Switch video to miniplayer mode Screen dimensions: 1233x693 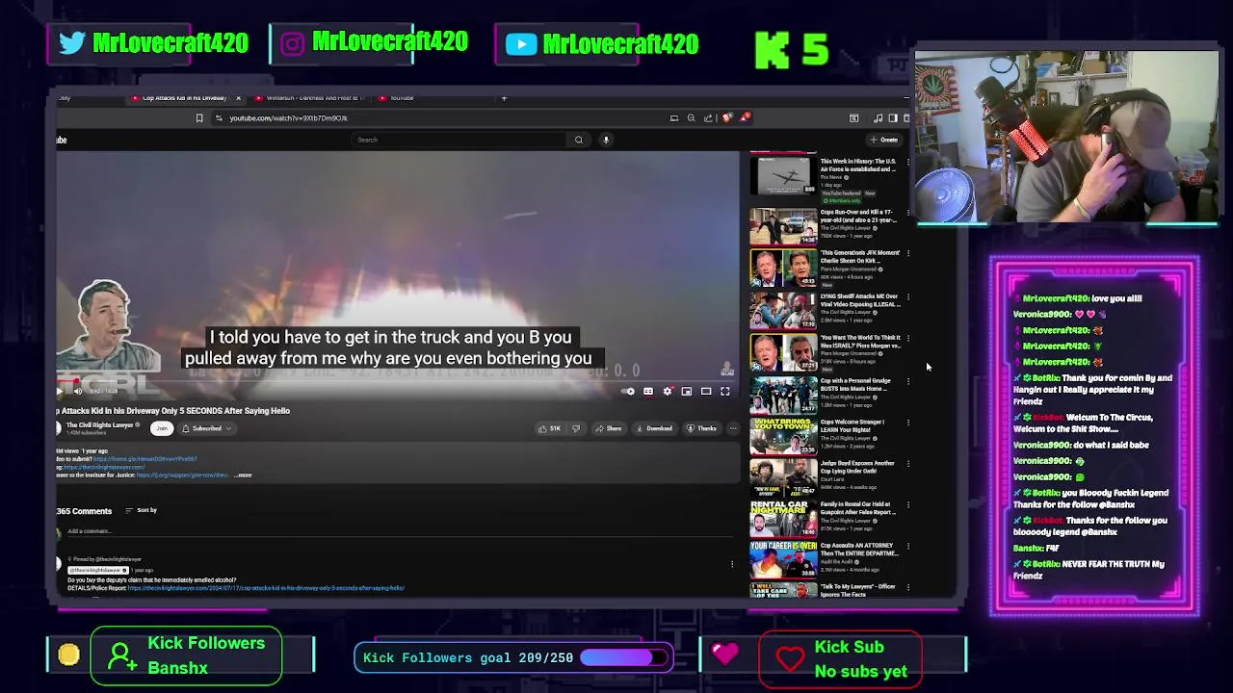tap(687, 392)
